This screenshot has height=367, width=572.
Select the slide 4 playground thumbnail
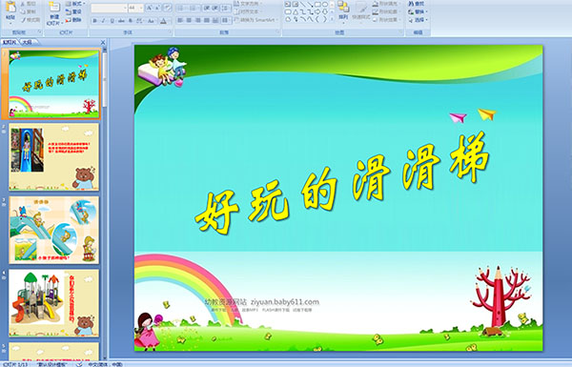[x=54, y=303]
